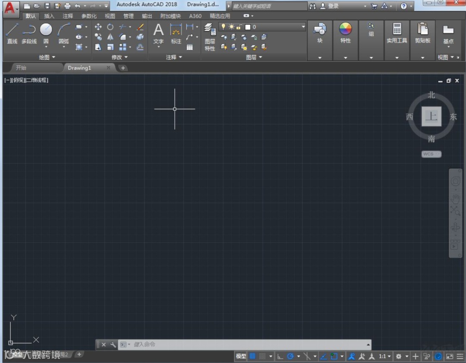Click the Save icon in quick access toolbar

point(47,6)
